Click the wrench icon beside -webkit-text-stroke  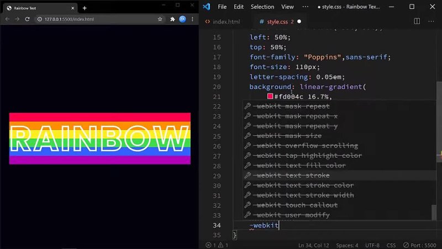pyautogui.click(x=248, y=175)
